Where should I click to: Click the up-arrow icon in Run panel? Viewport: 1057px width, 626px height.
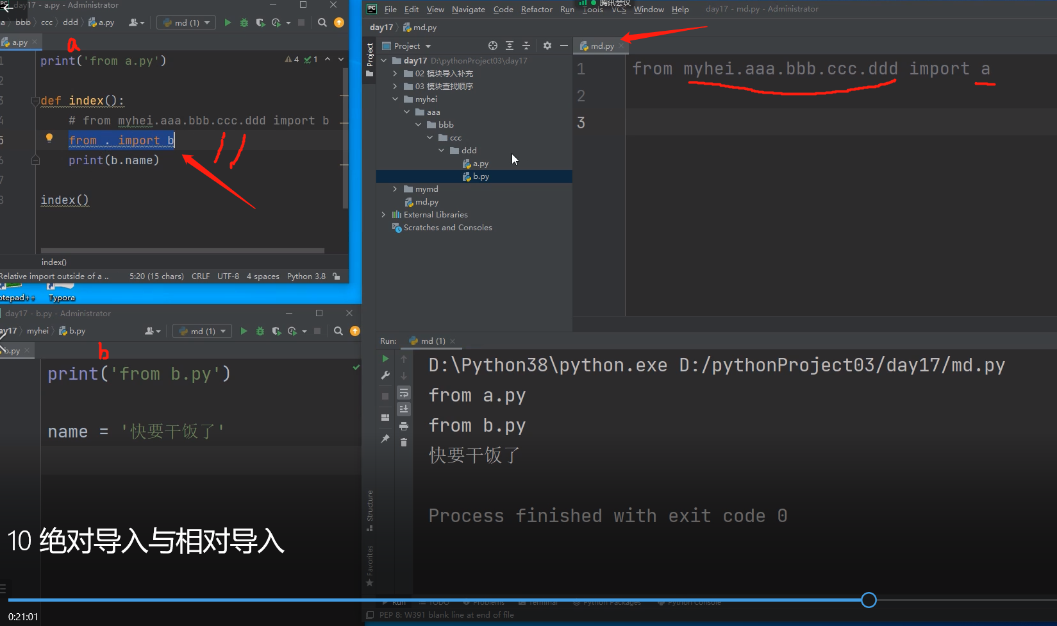[404, 359]
